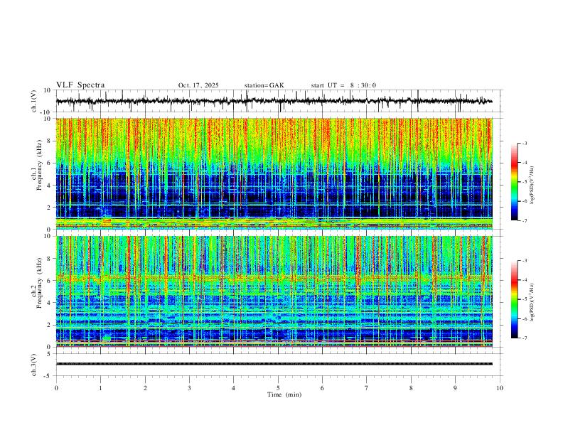The image size is (563, 435).
Task: Click the ch.1 PSD color scale bar
Action: (515, 182)
